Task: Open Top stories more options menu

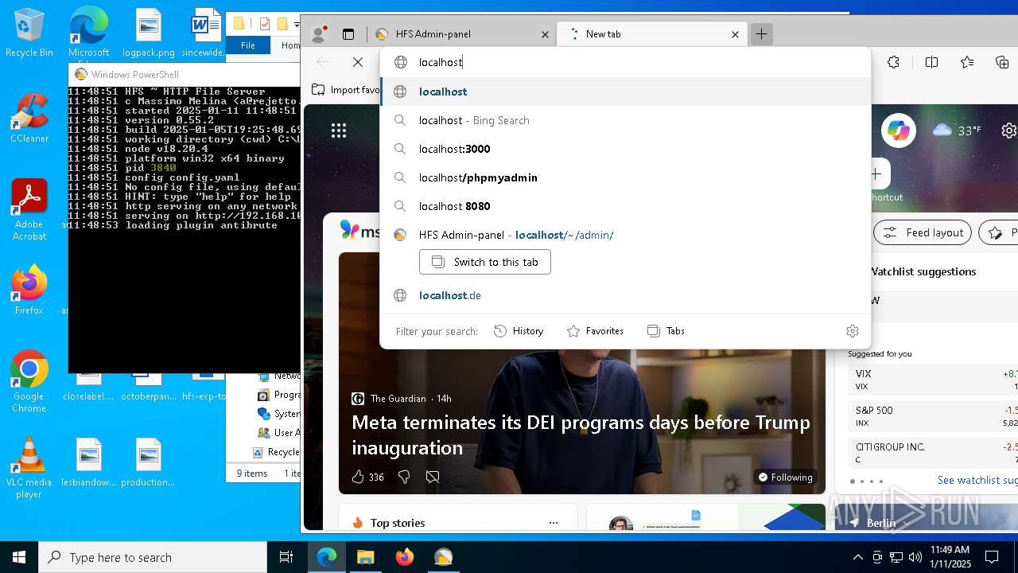Action: (554, 523)
